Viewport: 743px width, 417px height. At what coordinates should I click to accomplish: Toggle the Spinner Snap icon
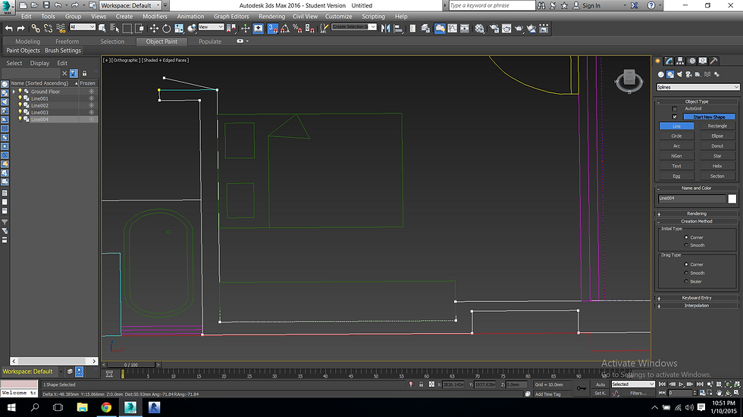[309, 29]
